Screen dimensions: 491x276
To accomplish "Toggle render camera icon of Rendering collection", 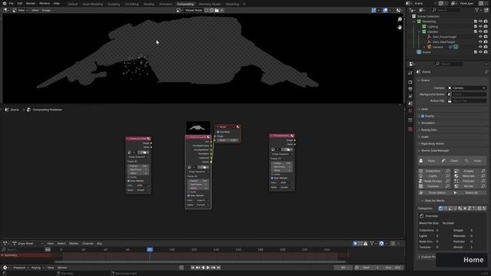I will [486, 21].
